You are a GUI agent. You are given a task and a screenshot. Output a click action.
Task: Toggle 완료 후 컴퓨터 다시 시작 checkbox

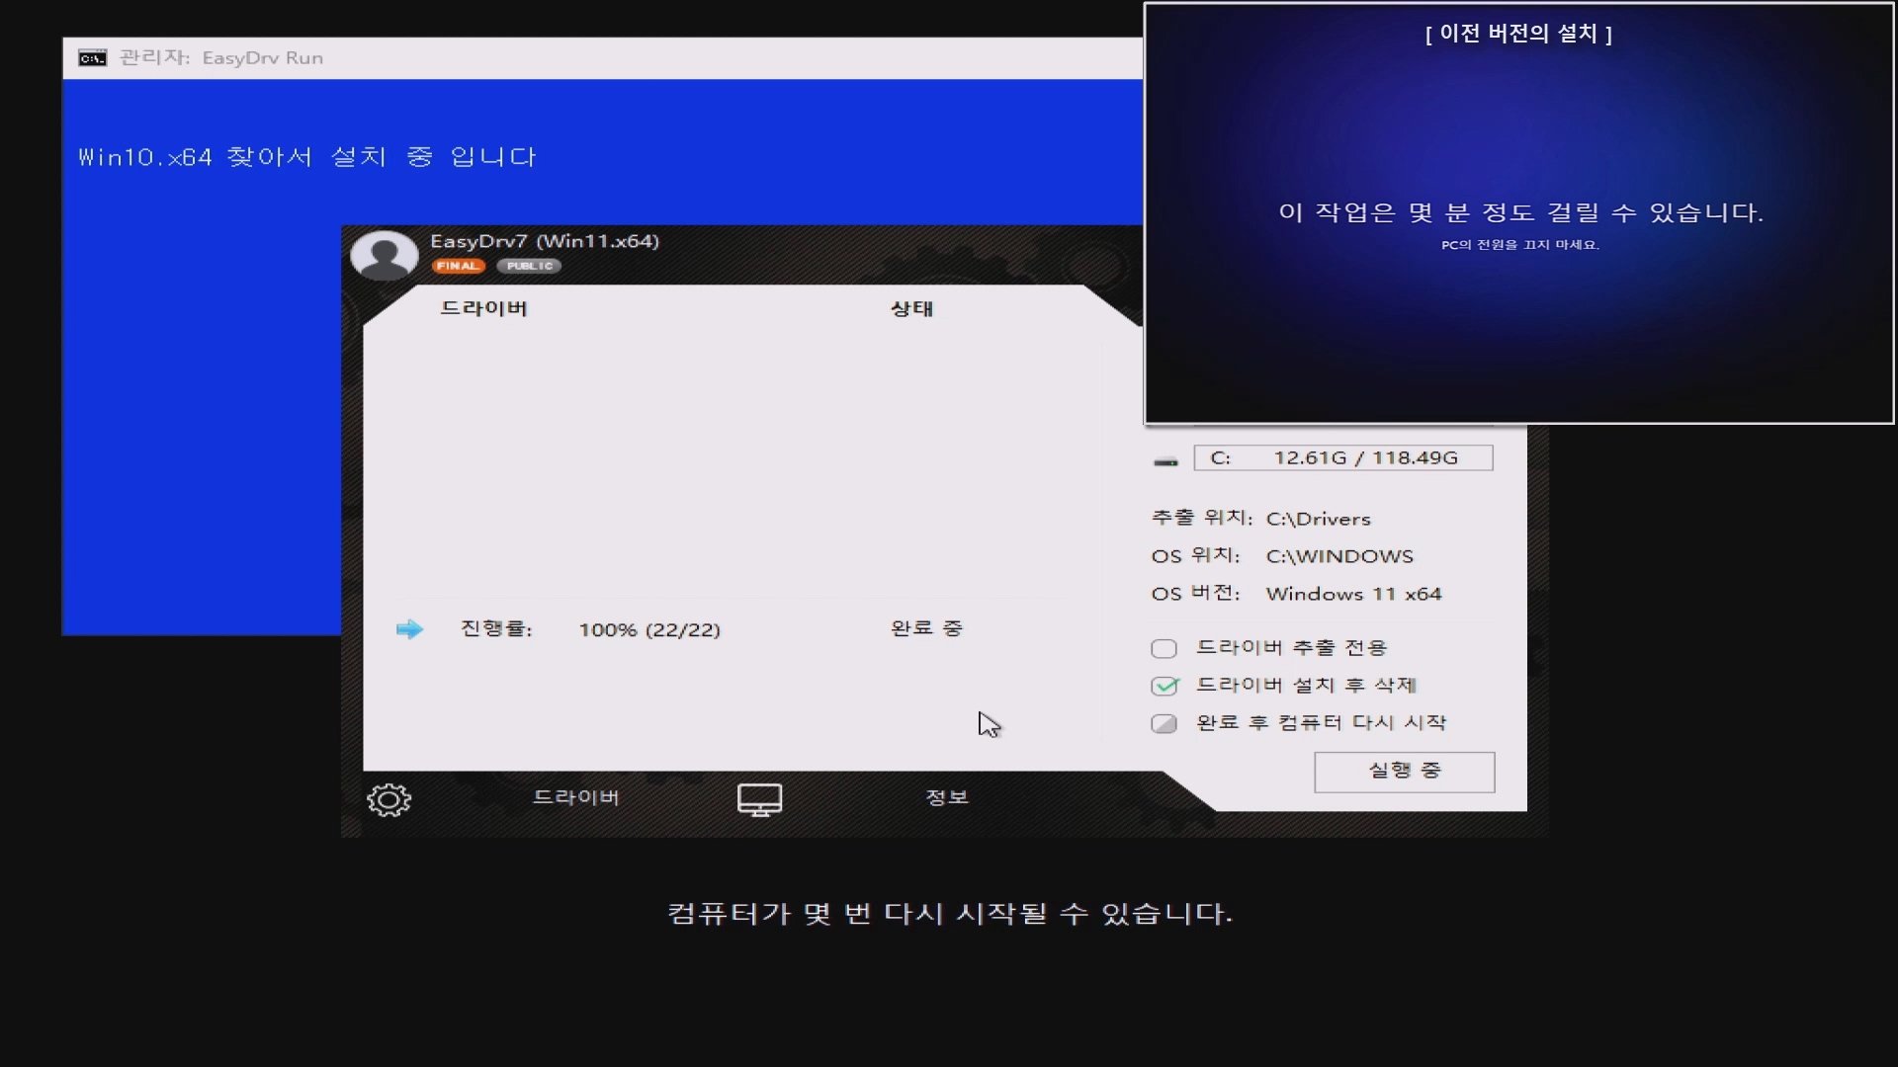pyautogui.click(x=1164, y=723)
